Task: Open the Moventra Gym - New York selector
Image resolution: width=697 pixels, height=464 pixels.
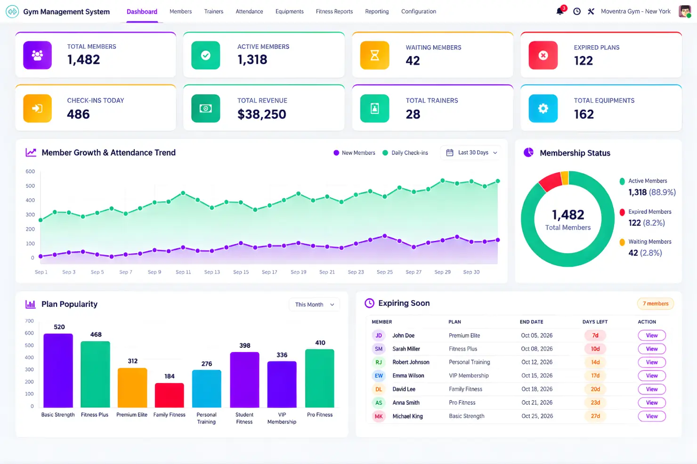Action: point(636,11)
